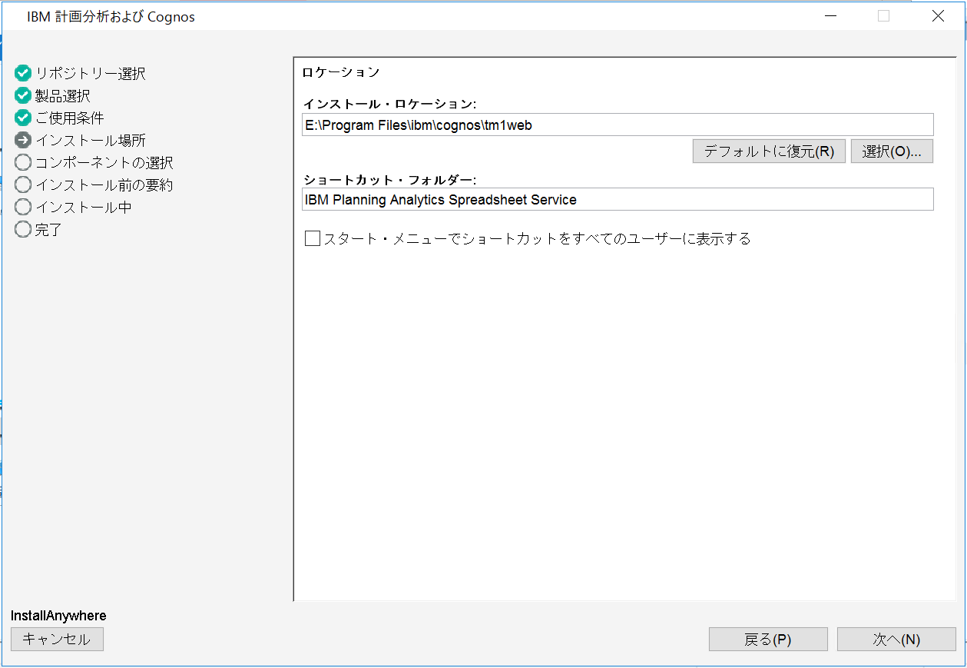Click the green checkmark beside リポジトリー選択

click(x=23, y=74)
